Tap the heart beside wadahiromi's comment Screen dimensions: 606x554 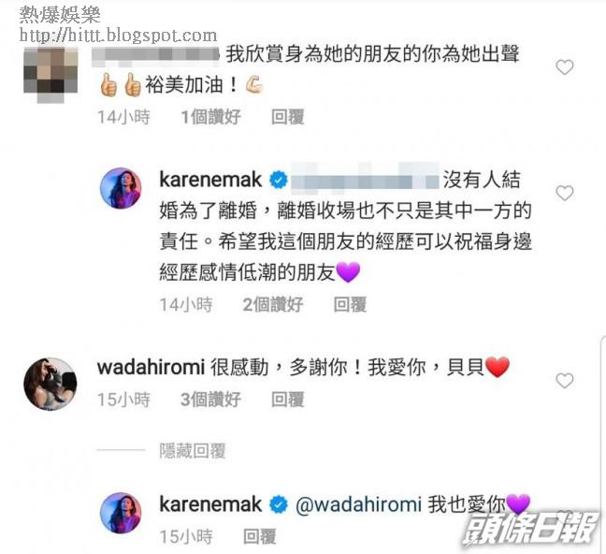565,381
